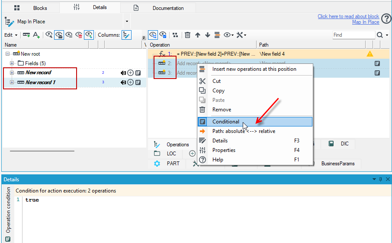Screen dimensions: 392x243
Task: Open the DIC bottom tab
Action: 338,144
